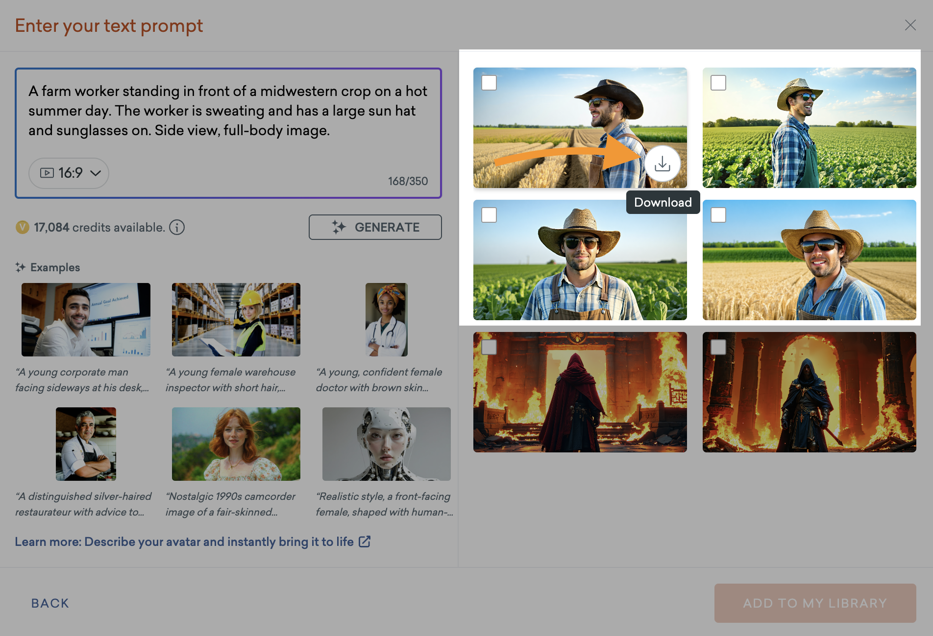Click the external link icon beside Learn more

(365, 542)
